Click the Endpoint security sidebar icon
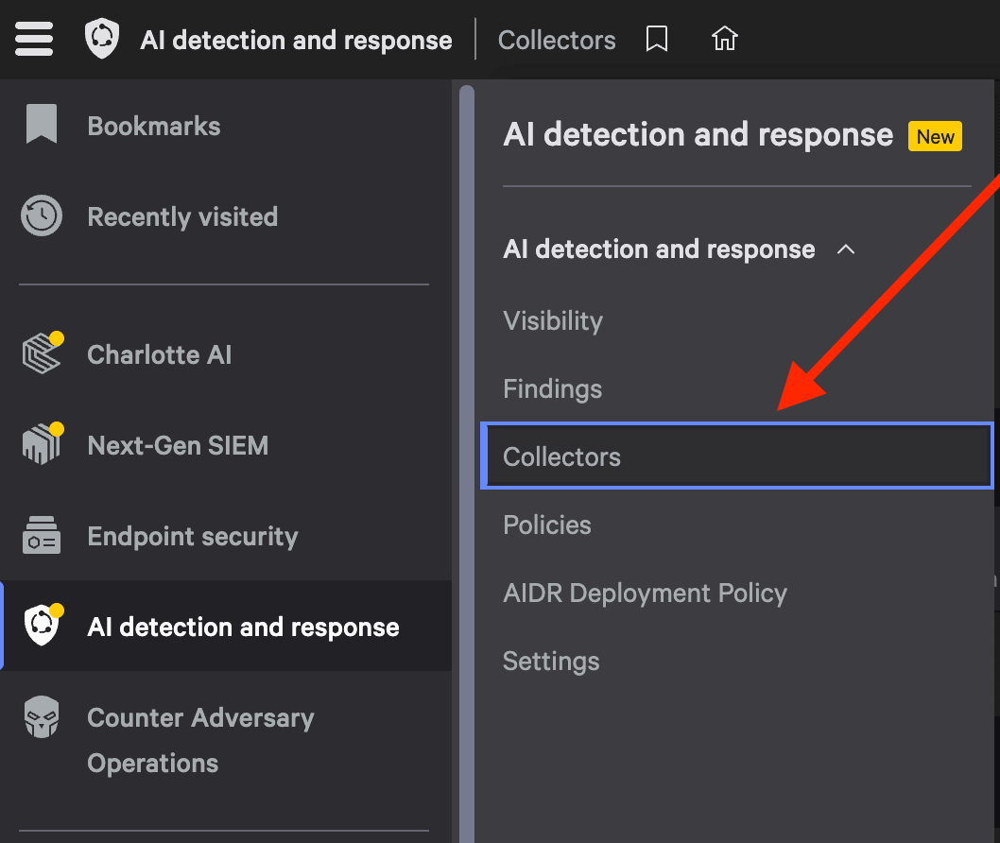 tap(42, 535)
